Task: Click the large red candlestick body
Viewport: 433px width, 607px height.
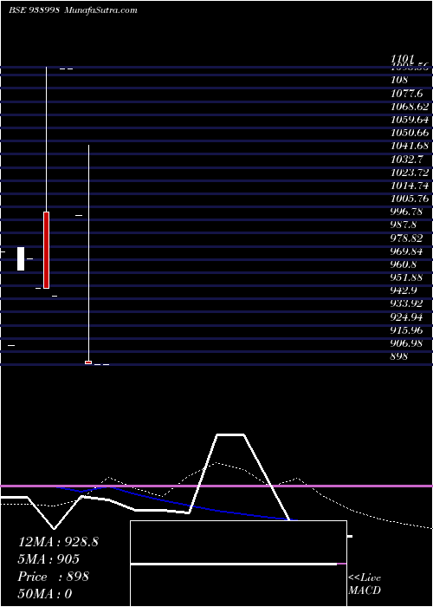Action: 47,250
